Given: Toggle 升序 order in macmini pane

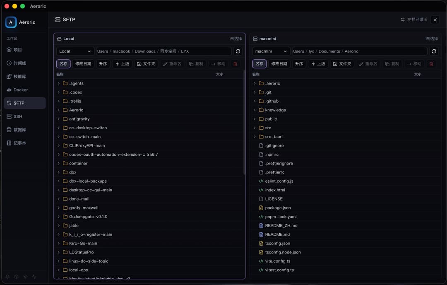Looking at the screenshot, I should click(299, 64).
